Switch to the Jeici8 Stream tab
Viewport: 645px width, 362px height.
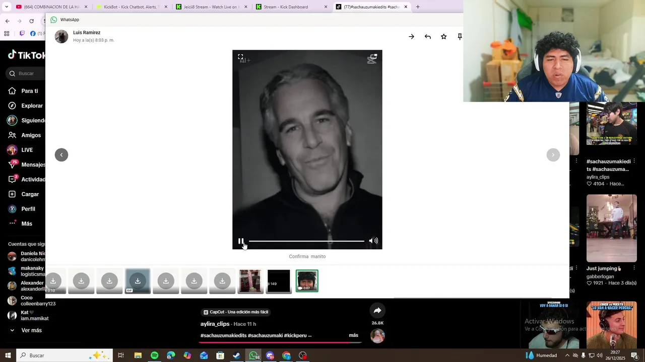click(211, 7)
